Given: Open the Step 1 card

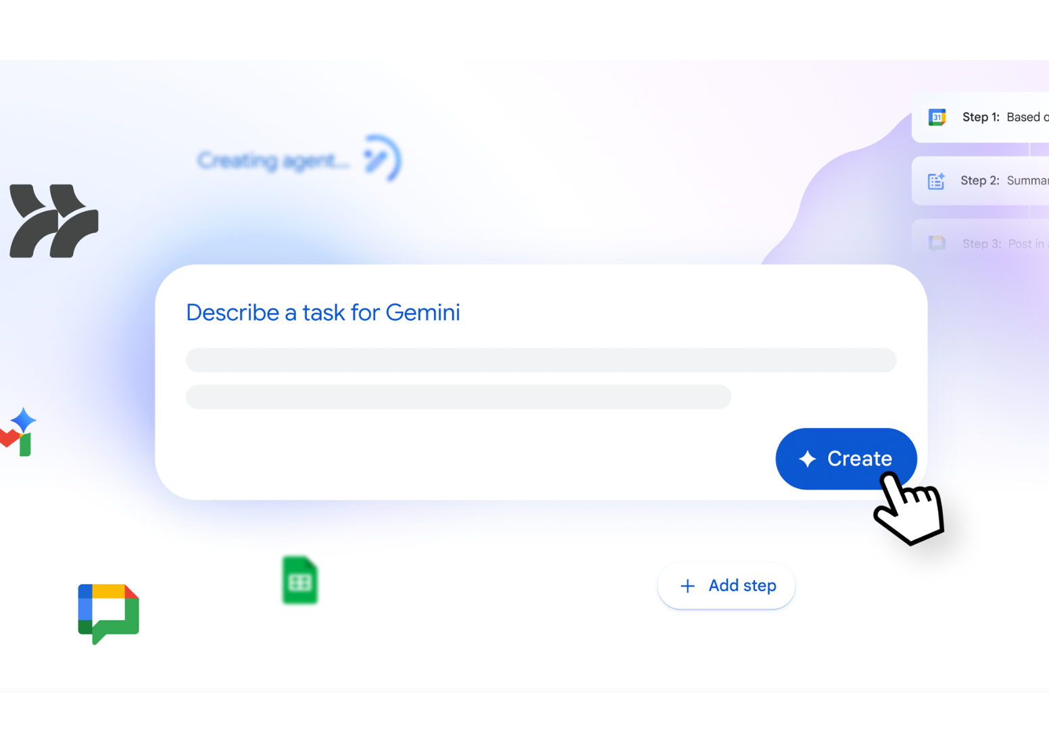Looking at the screenshot, I should pos(980,118).
